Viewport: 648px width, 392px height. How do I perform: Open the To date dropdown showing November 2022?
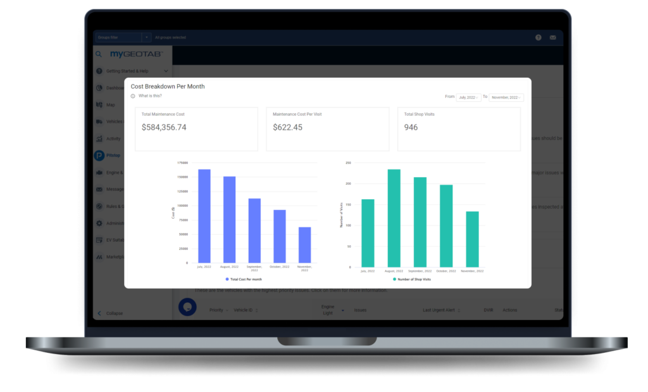coord(506,97)
